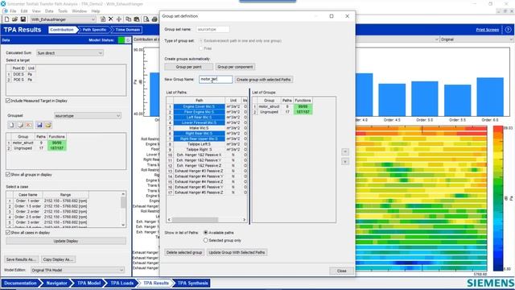Screen dimensions: 515x290
Task: Click the red delete groupset icon
Action: pyautogui.click(x=29, y=125)
